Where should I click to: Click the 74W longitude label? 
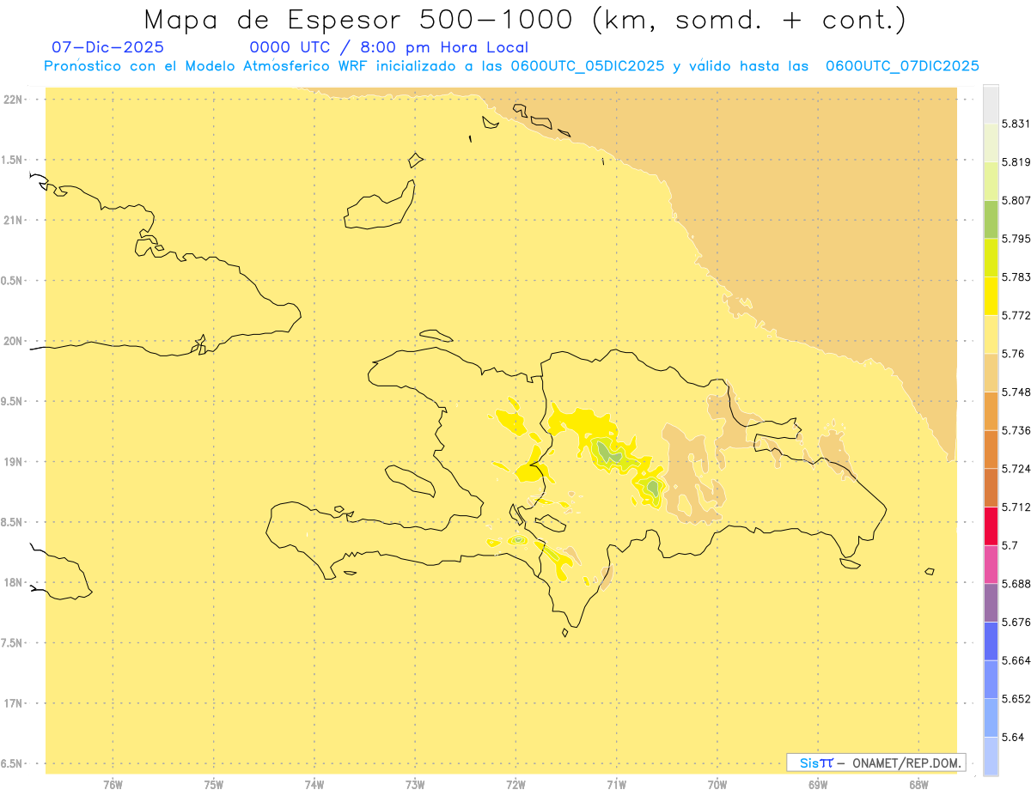(314, 784)
